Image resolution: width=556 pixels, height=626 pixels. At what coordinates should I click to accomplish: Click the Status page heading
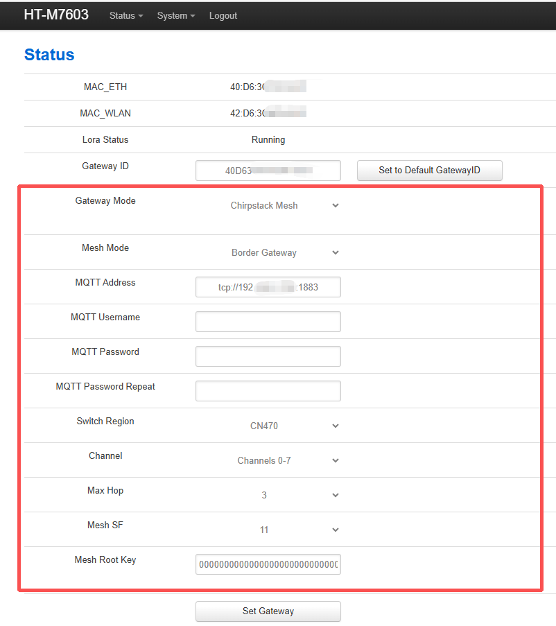tap(49, 55)
